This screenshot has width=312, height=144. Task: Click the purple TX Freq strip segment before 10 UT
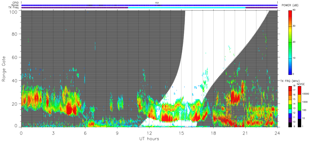(75, 8)
